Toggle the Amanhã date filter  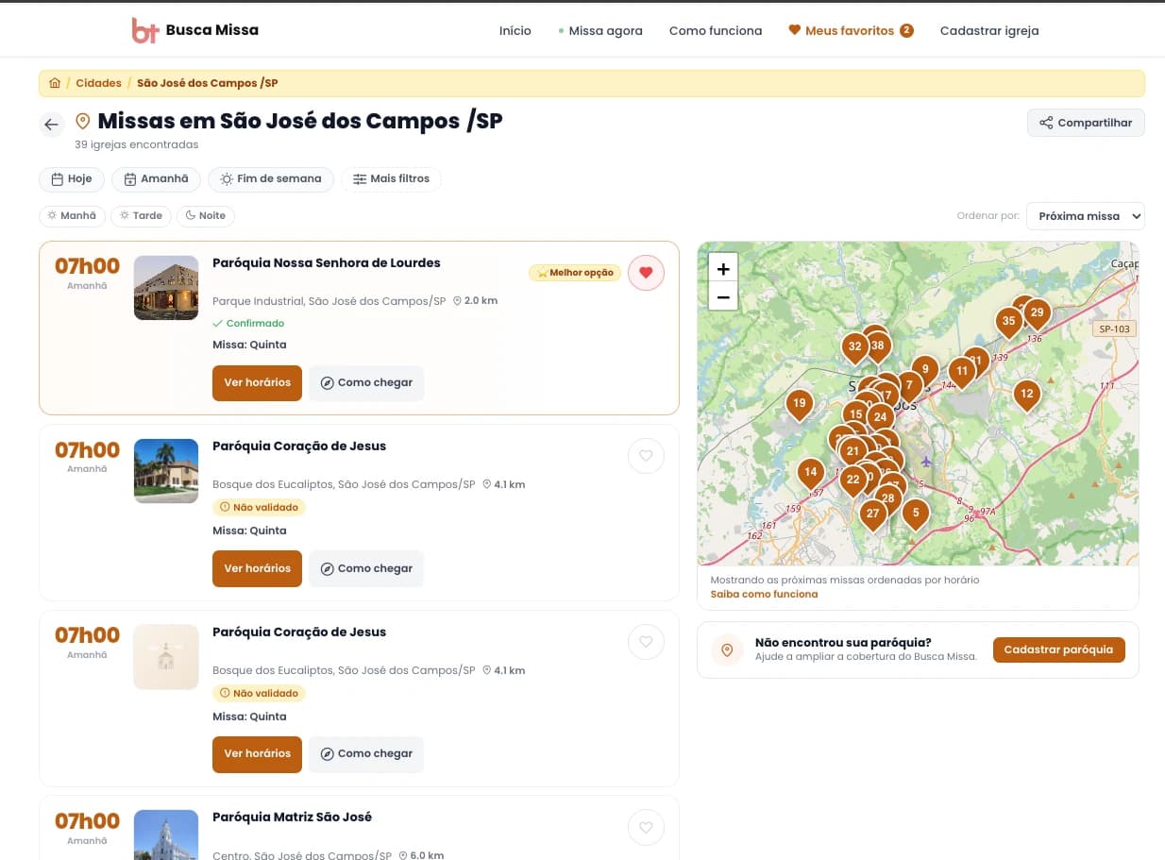pyautogui.click(x=156, y=178)
